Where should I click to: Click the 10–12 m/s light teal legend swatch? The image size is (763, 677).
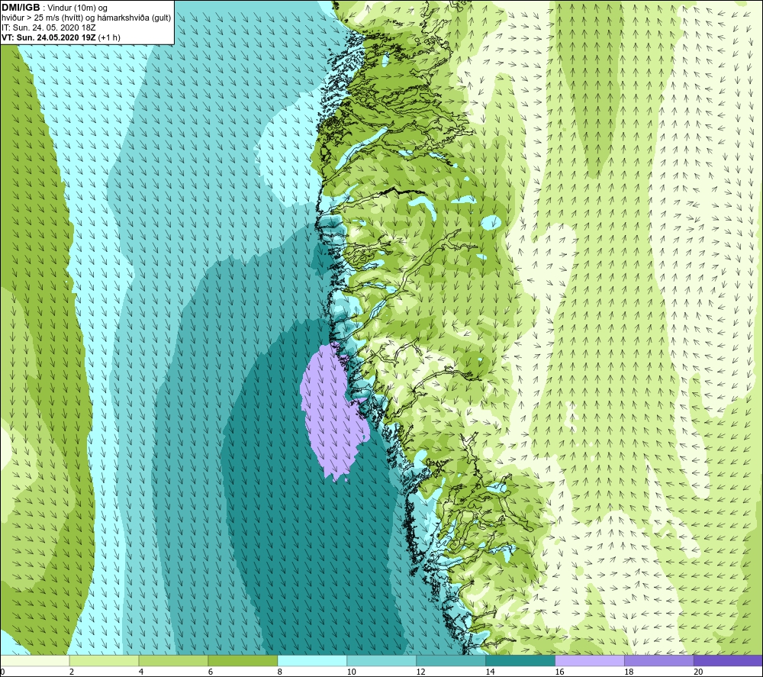(381, 660)
